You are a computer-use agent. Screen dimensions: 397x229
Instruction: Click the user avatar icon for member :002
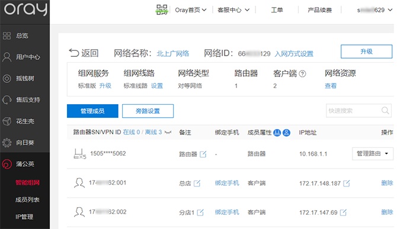point(79,212)
